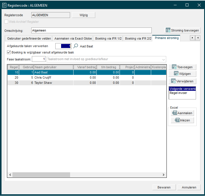Click the Vanaf bedrag column header

coord(85,67)
